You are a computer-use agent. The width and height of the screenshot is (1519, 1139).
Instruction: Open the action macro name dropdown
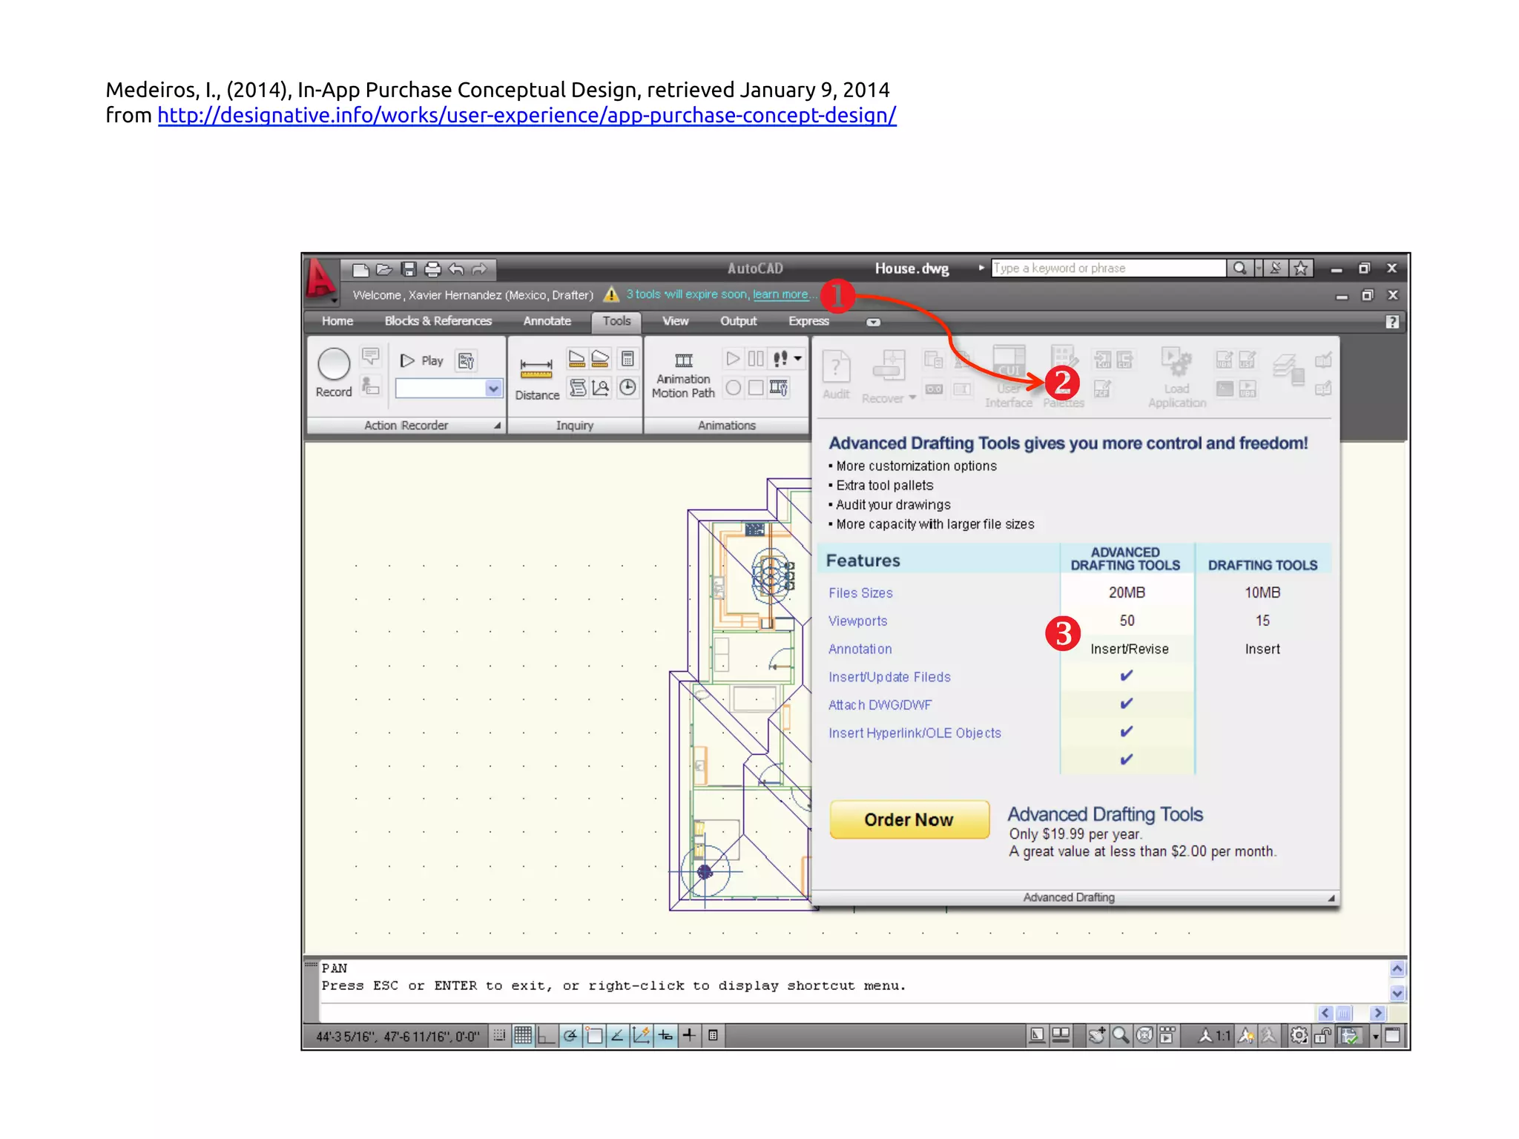[x=493, y=389]
